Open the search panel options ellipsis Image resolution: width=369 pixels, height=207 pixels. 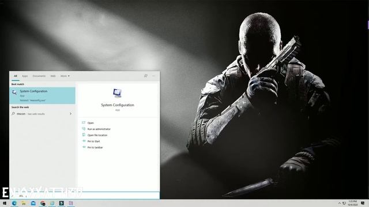coord(154,76)
